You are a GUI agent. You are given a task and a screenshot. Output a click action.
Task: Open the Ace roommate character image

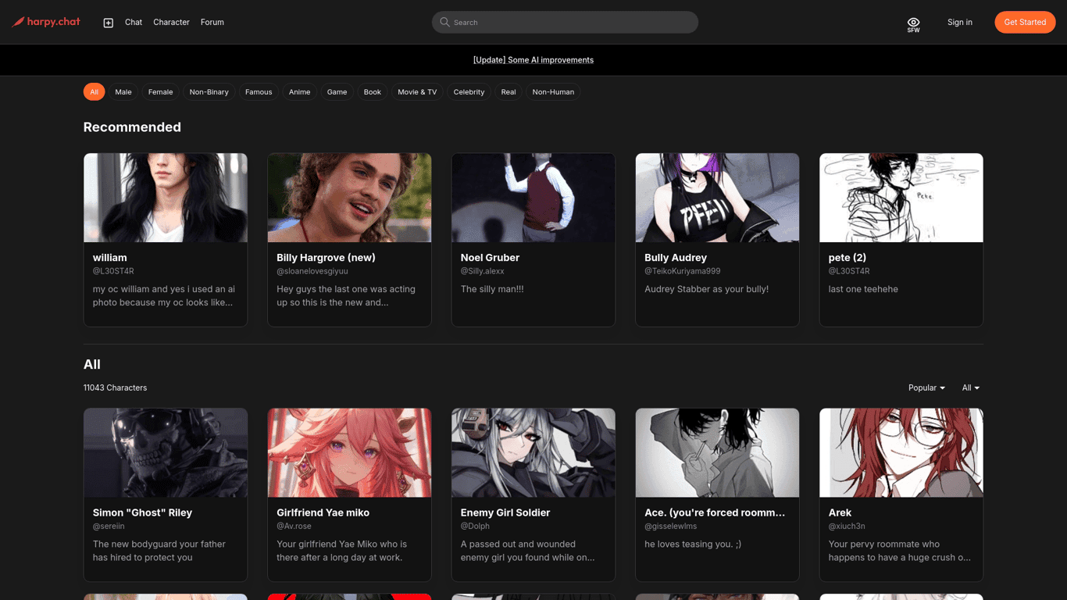(x=717, y=452)
